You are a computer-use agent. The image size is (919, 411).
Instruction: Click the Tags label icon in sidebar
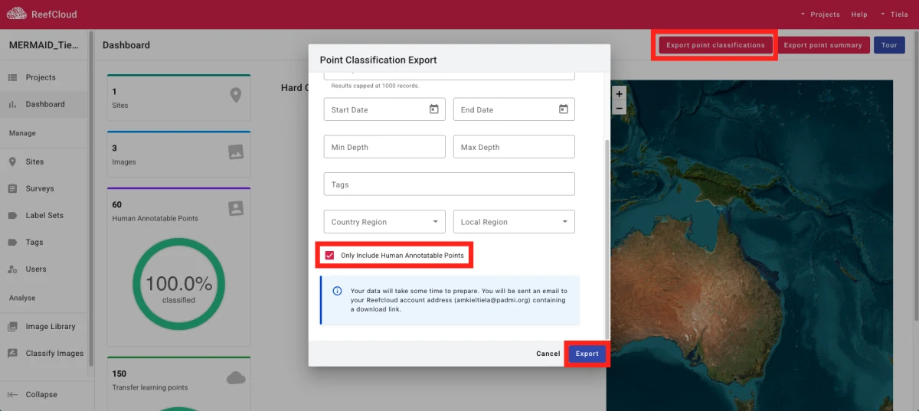[12, 242]
